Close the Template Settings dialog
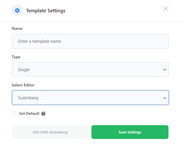Viewport: 182px width, 149px height. click(166, 9)
